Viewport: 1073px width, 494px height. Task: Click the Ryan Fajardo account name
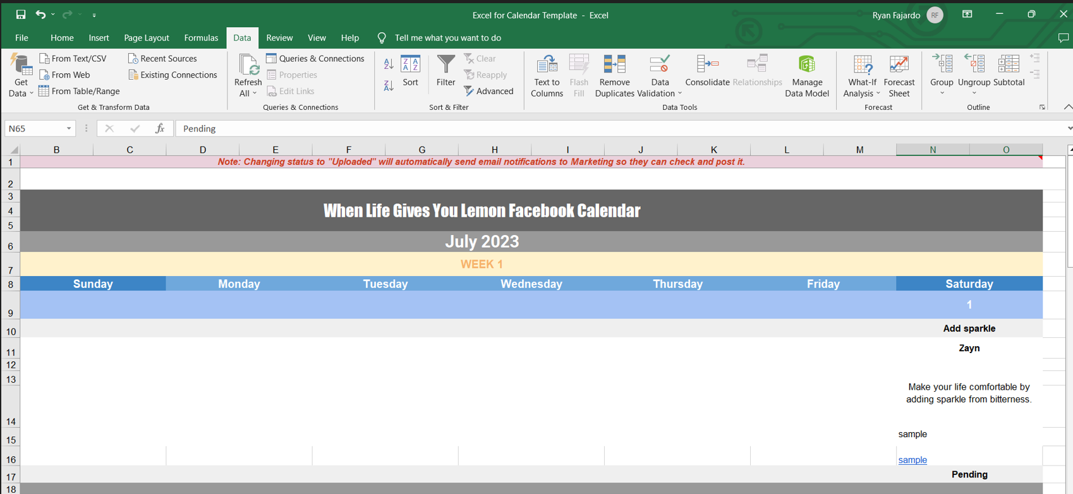(x=896, y=15)
